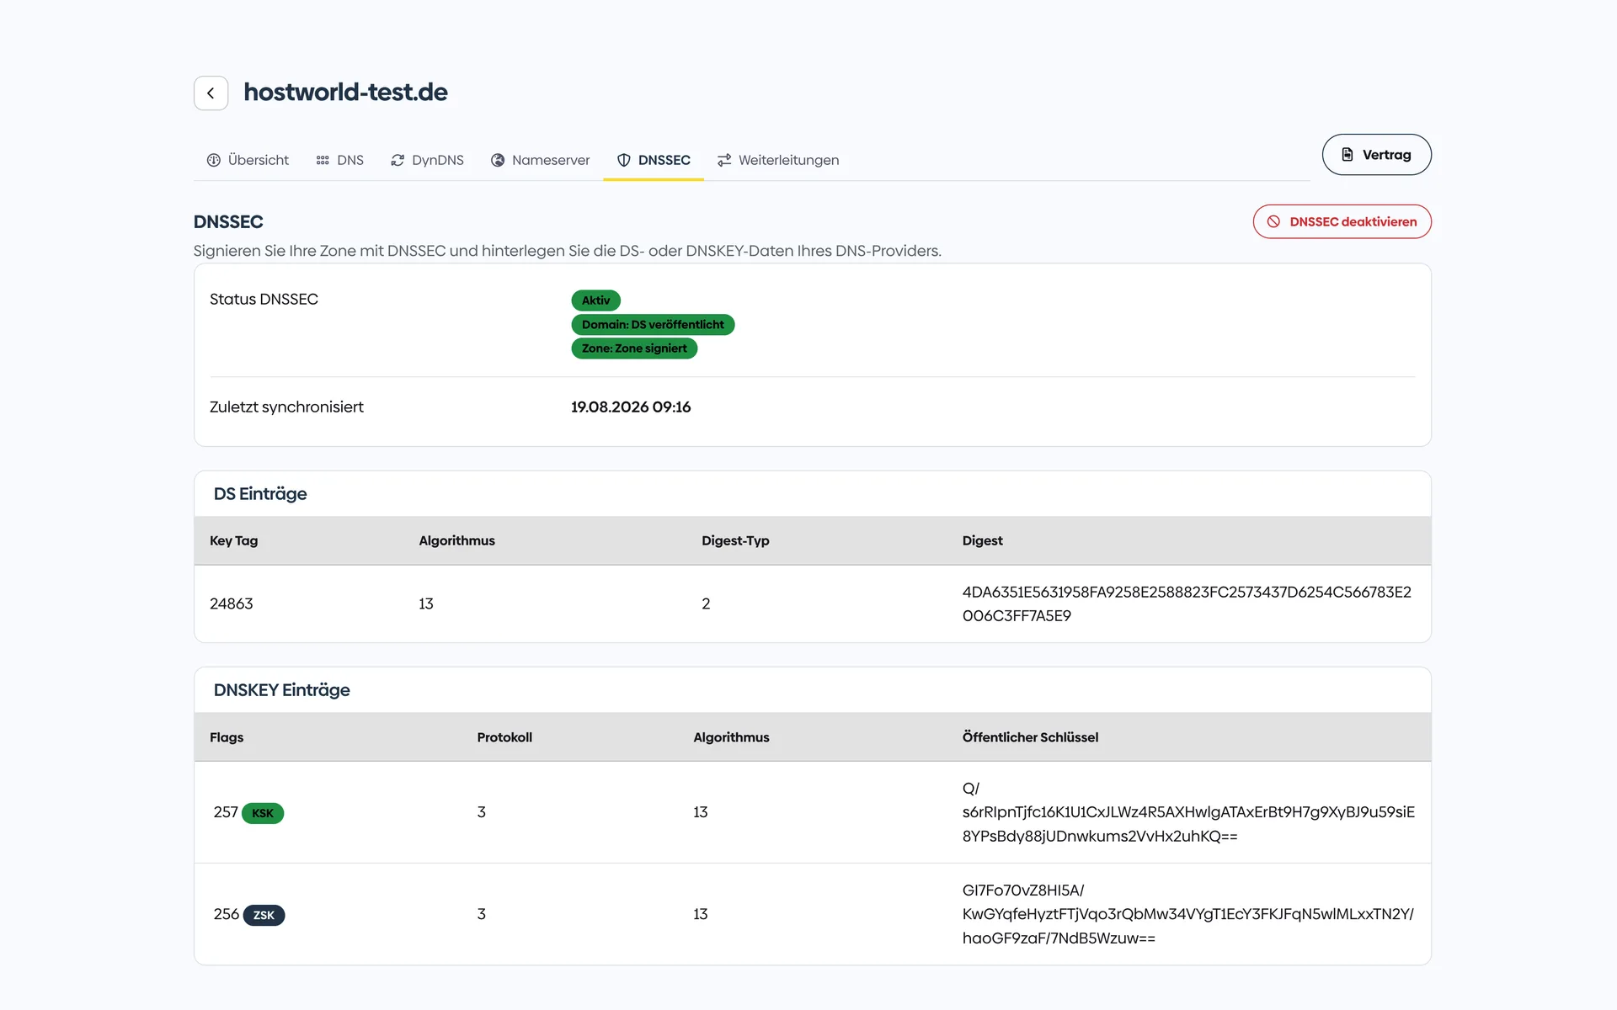Open the Übersicht tab
Screen dimensions: 1617x1010
pyautogui.click(x=248, y=160)
